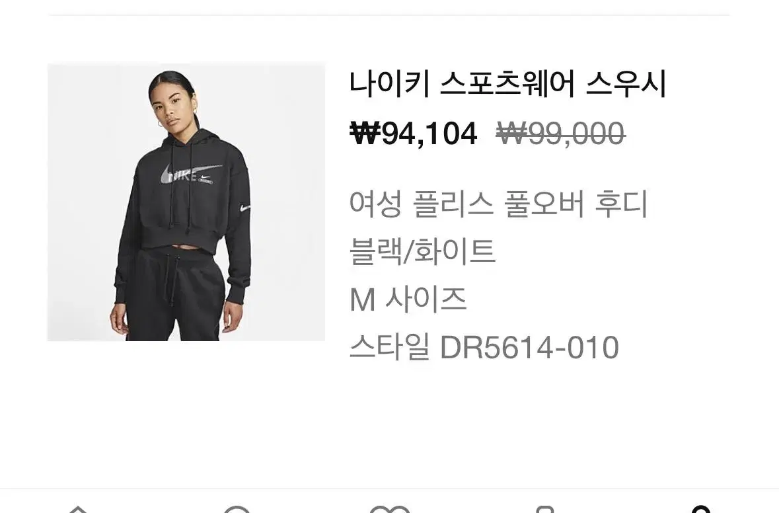This screenshot has height=513, width=779.
Task: Click the hoodie drawstrings in the image
Action: click(181, 184)
